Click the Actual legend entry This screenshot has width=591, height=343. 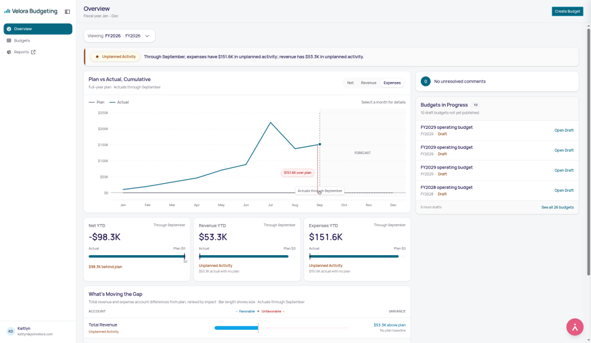[x=119, y=102]
